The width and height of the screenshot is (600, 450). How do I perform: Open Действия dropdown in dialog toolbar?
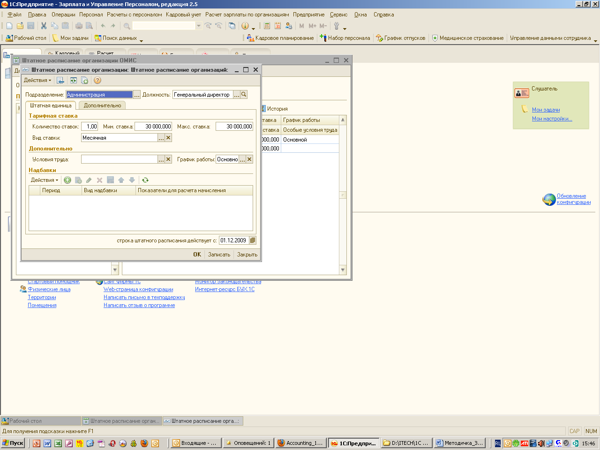pyautogui.click(x=37, y=80)
